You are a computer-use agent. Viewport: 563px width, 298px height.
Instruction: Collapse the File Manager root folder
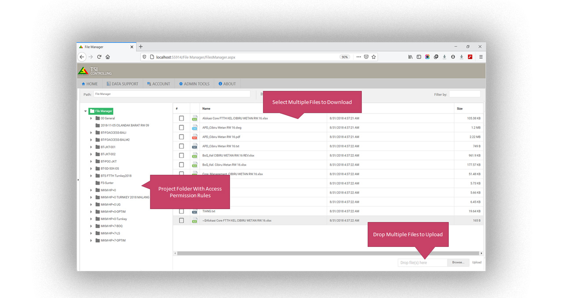(85, 111)
